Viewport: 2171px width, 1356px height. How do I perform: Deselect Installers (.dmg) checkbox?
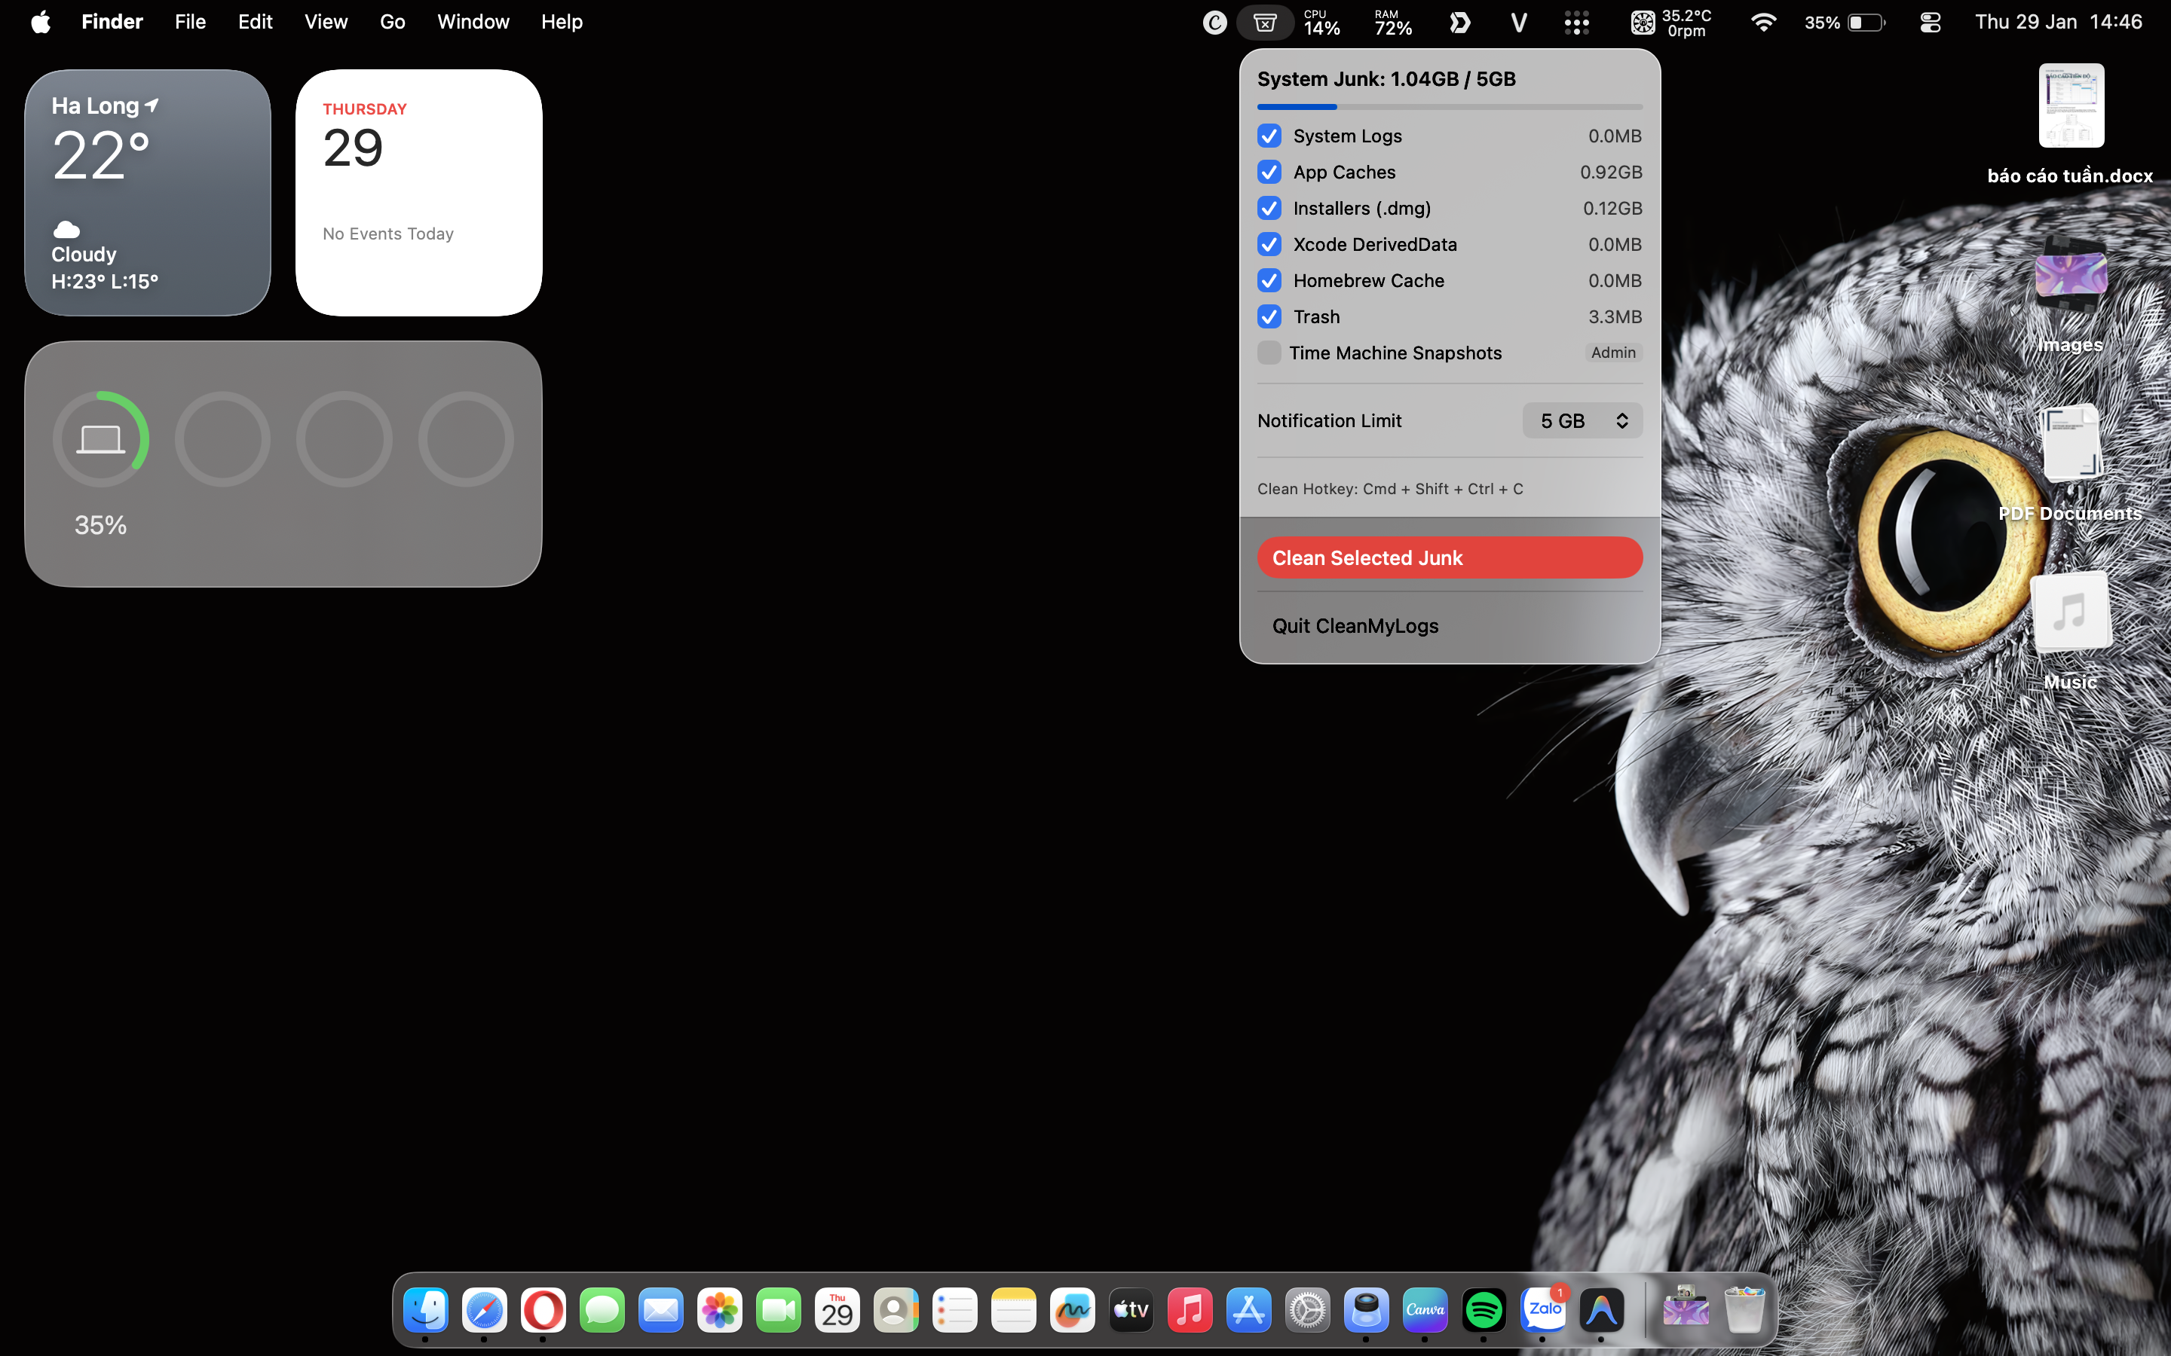1269,208
